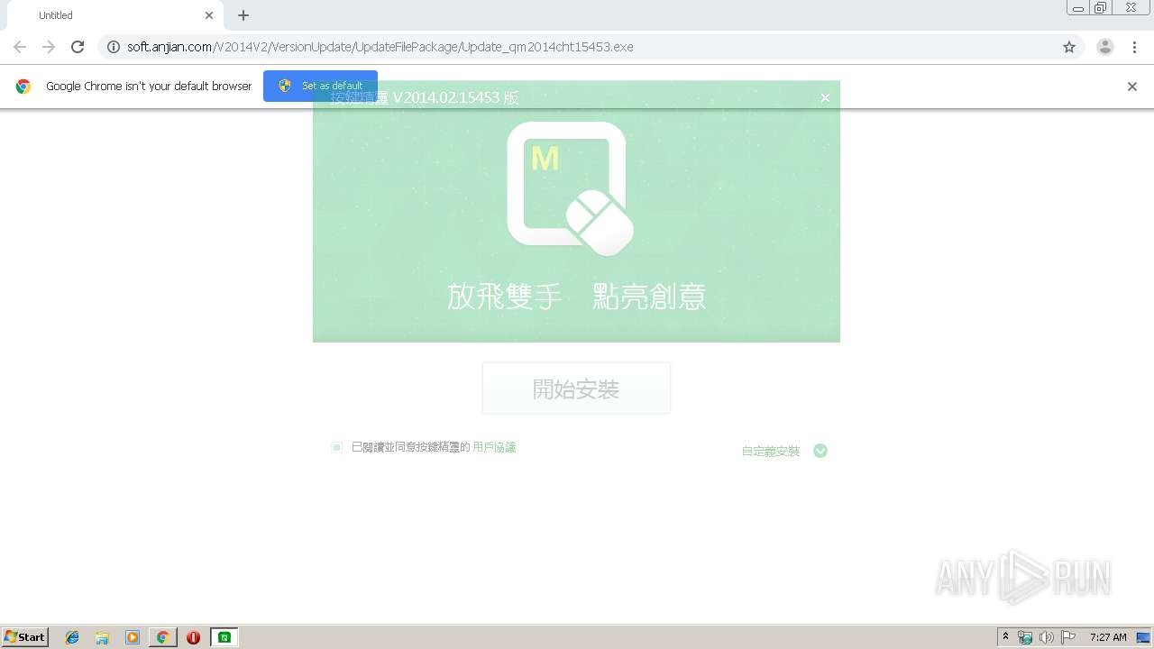
Task: Open the 用戶協議 user agreement link
Action: click(x=494, y=447)
